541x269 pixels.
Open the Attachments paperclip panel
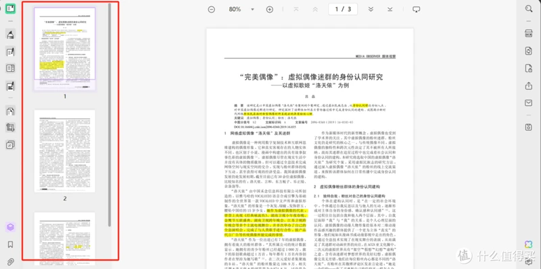10,262
